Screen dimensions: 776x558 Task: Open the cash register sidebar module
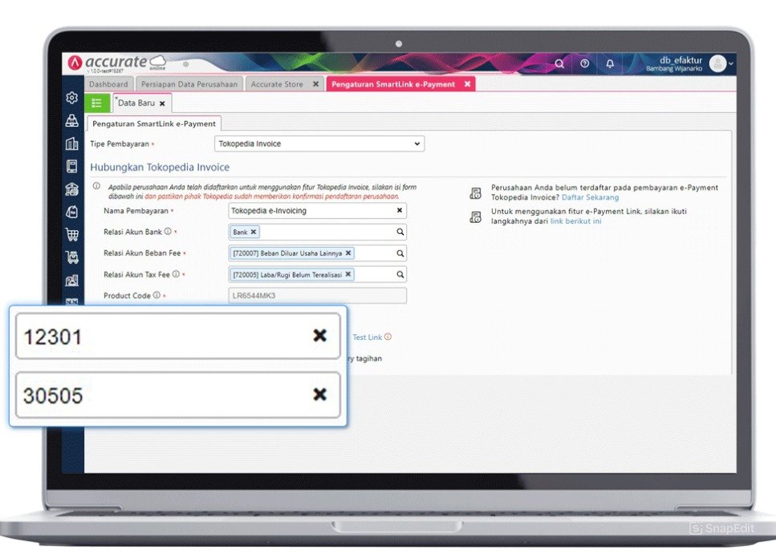coord(71,120)
